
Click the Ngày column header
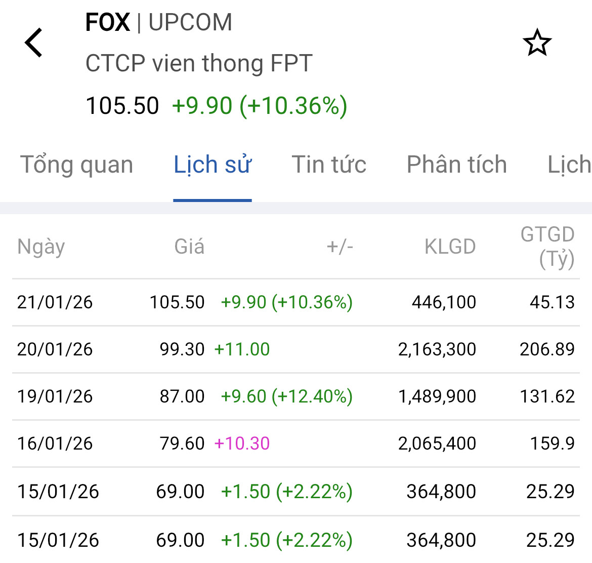(41, 247)
